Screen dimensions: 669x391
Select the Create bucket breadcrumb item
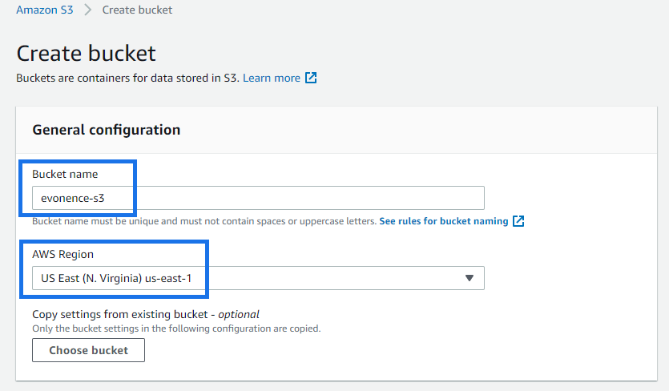point(137,10)
